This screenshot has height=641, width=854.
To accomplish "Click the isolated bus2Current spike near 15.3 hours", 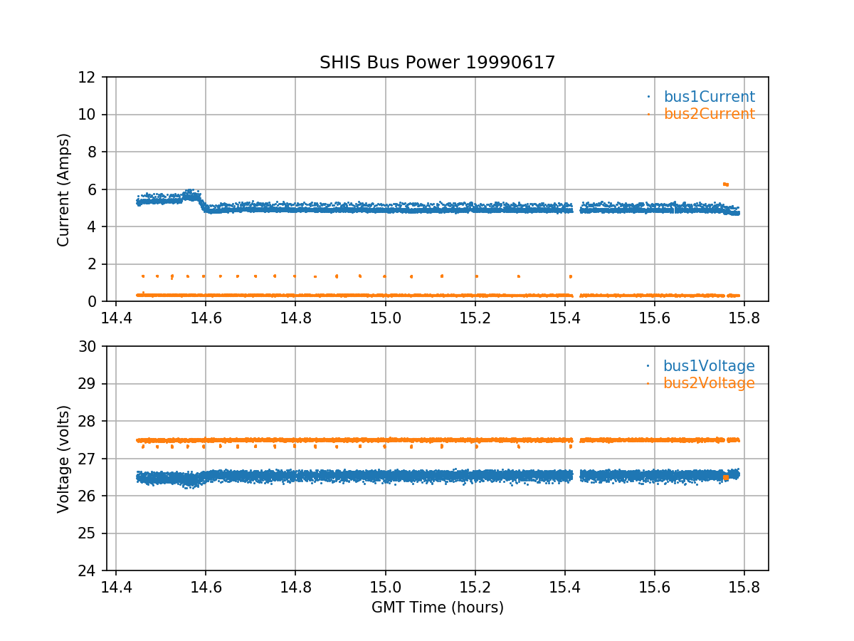I will coord(519,276).
